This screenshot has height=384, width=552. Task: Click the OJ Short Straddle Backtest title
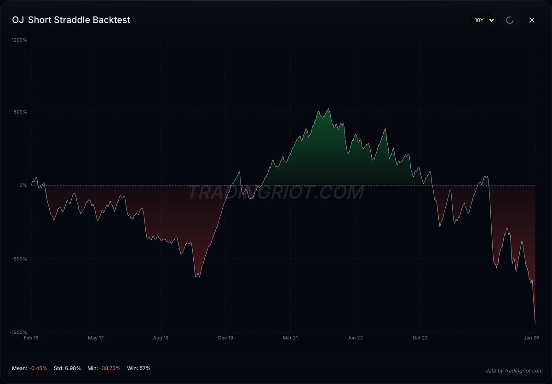pyautogui.click(x=71, y=20)
